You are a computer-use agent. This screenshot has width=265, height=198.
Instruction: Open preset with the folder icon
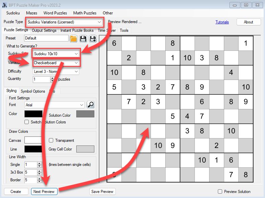[74, 38]
